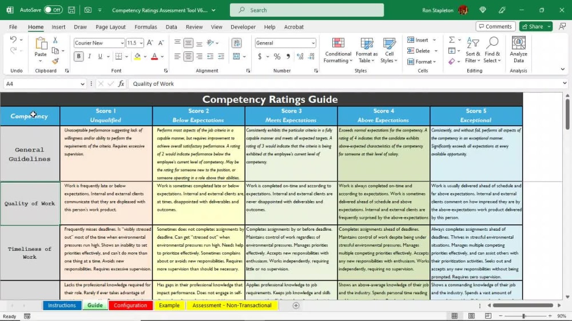The image size is (572, 321).
Task: Open the Formulas ribbon tab
Action: (145, 27)
